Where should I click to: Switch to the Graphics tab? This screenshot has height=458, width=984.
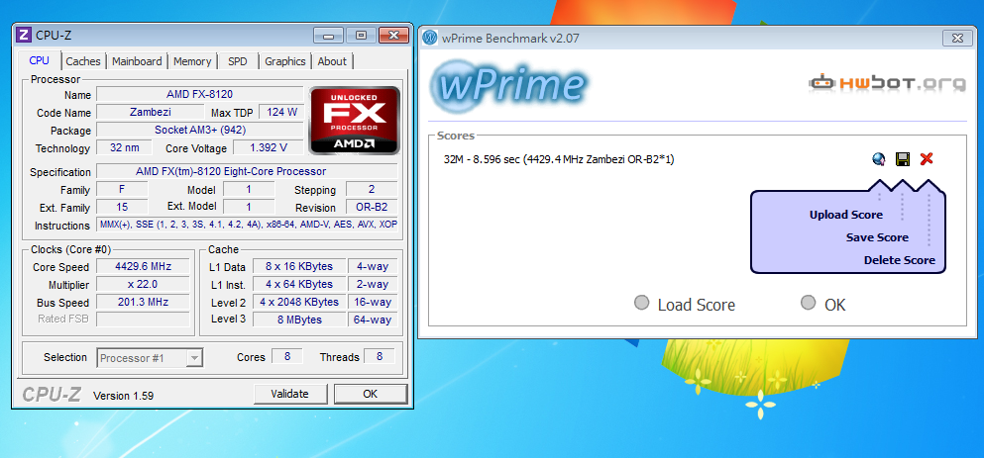pyautogui.click(x=285, y=61)
